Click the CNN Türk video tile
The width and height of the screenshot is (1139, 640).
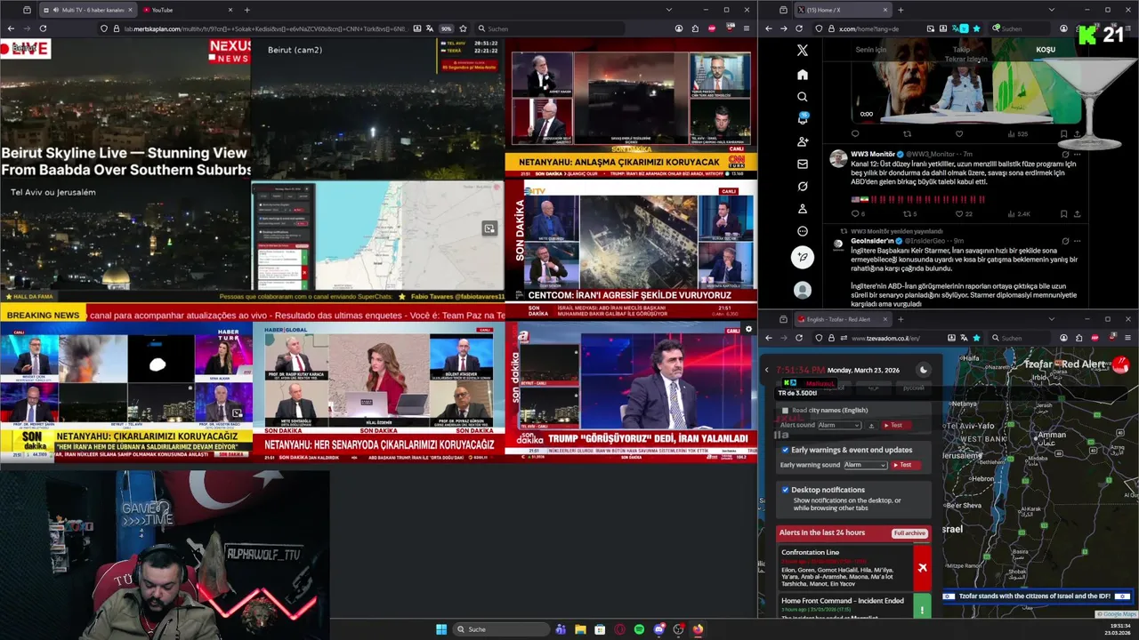coord(631,108)
